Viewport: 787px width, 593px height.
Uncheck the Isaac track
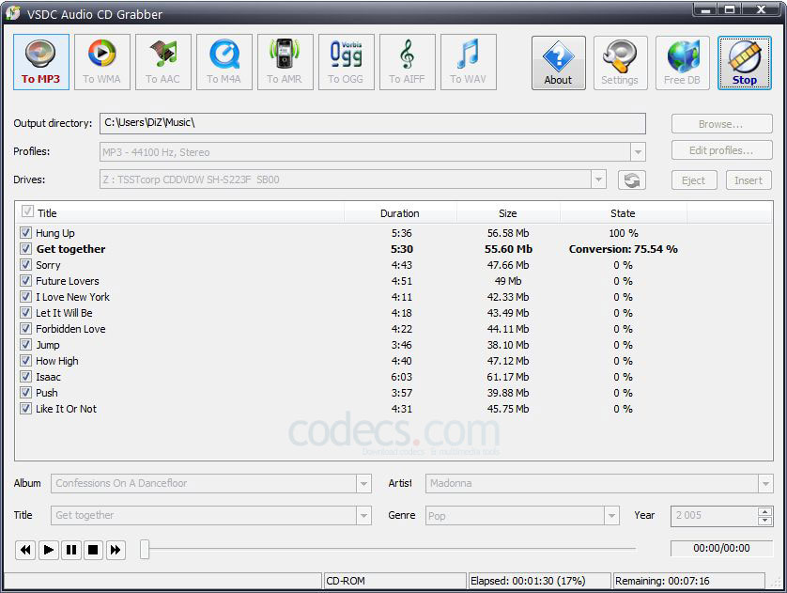[25, 377]
